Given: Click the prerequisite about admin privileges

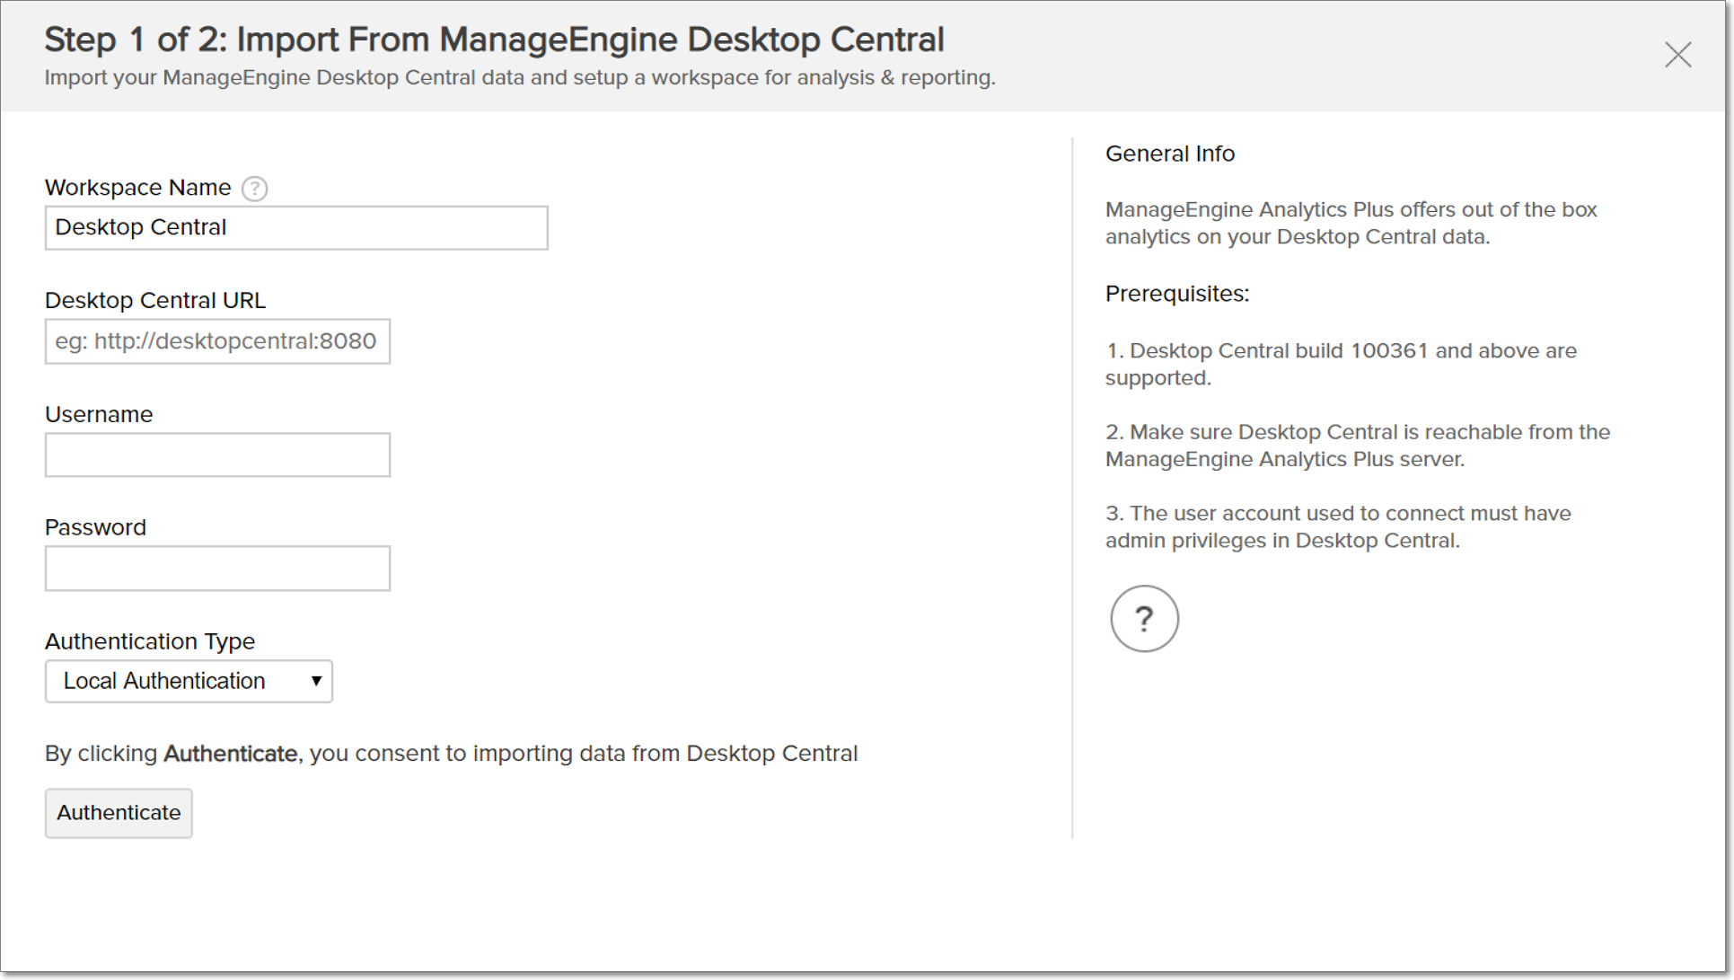Looking at the screenshot, I should [1338, 526].
